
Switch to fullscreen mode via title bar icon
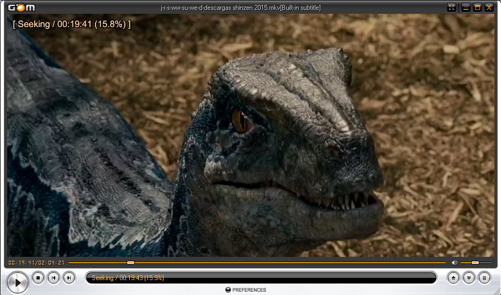(451, 7)
